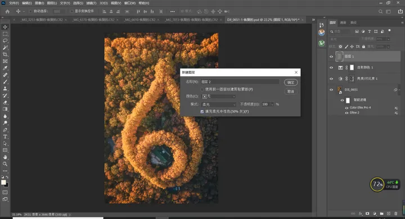Select the Healing Brush tool
The image size is (405, 219).
[x=5, y=75]
